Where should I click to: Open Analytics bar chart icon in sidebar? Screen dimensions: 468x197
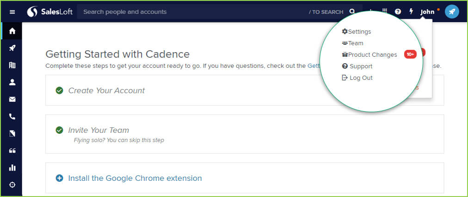pos(12,167)
